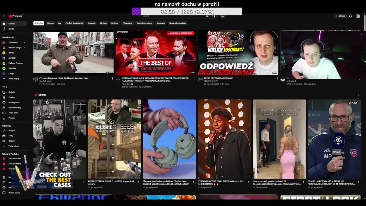The image size is (366, 206).
Task: Play The Best of Karol Nawrocki thumbnail
Action: point(156,52)
